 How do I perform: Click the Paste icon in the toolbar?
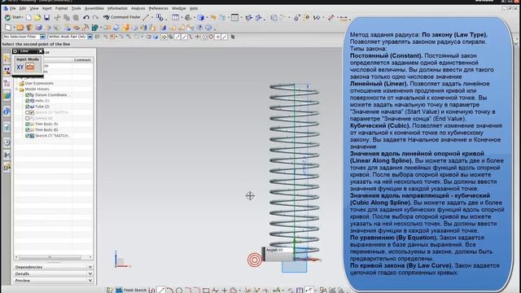click(76, 17)
